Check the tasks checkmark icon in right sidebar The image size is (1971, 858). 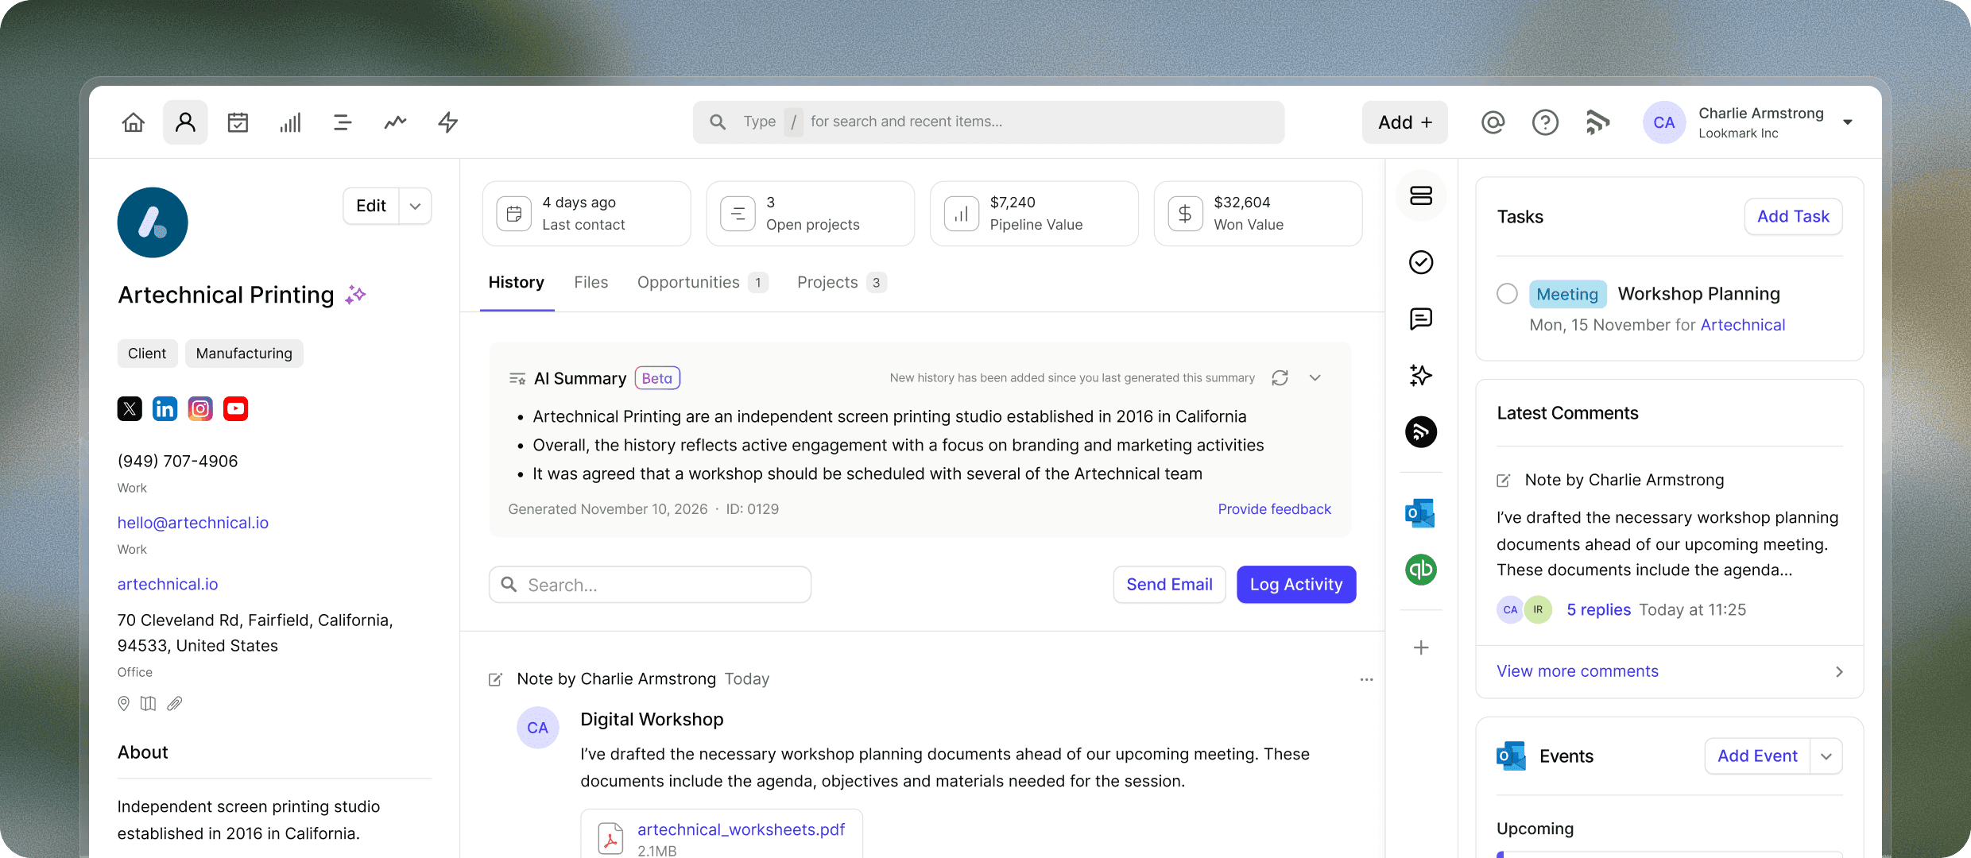[x=1421, y=262]
